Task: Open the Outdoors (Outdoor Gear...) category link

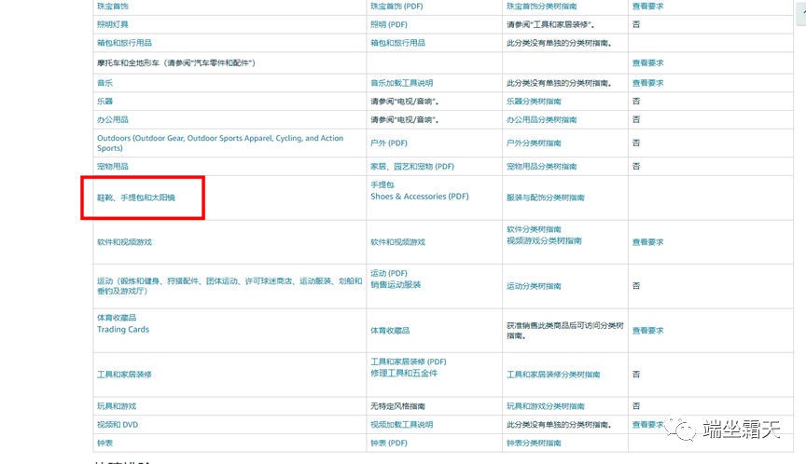Action: (220, 143)
